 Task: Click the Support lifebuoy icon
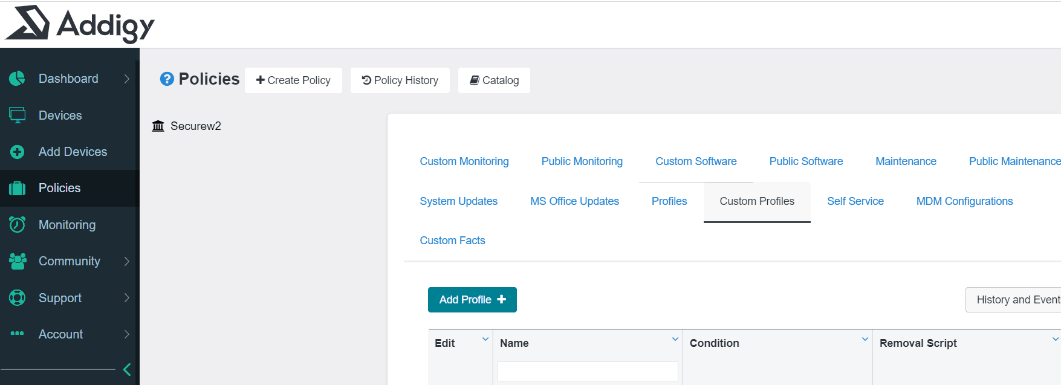click(x=17, y=298)
